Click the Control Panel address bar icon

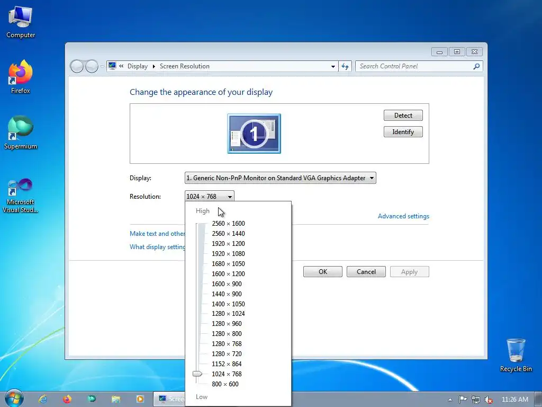[112, 66]
